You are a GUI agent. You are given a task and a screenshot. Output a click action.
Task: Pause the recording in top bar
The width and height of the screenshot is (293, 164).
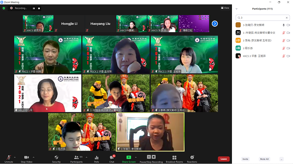(34, 8)
